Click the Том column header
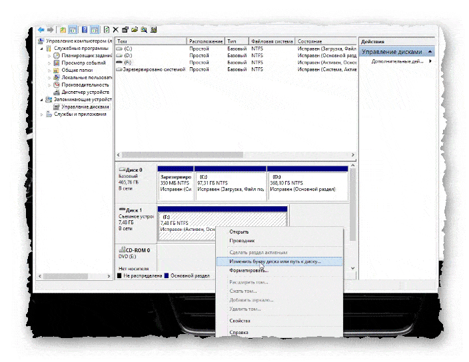 coord(151,41)
